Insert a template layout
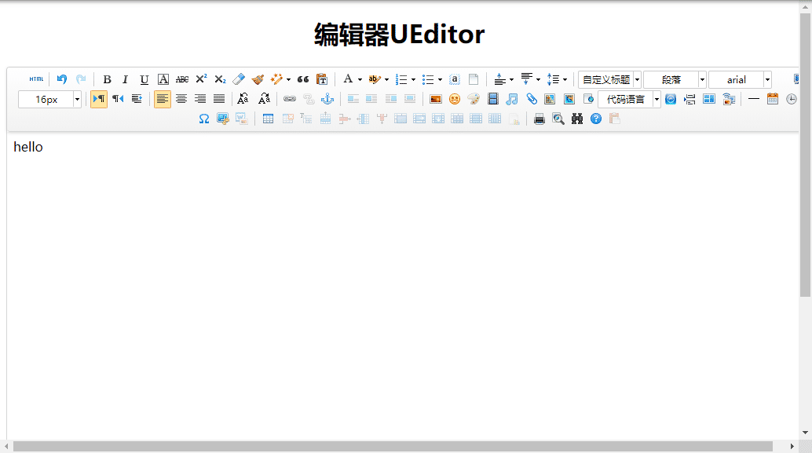The height and width of the screenshot is (453, 812). (x=709, y=99)
